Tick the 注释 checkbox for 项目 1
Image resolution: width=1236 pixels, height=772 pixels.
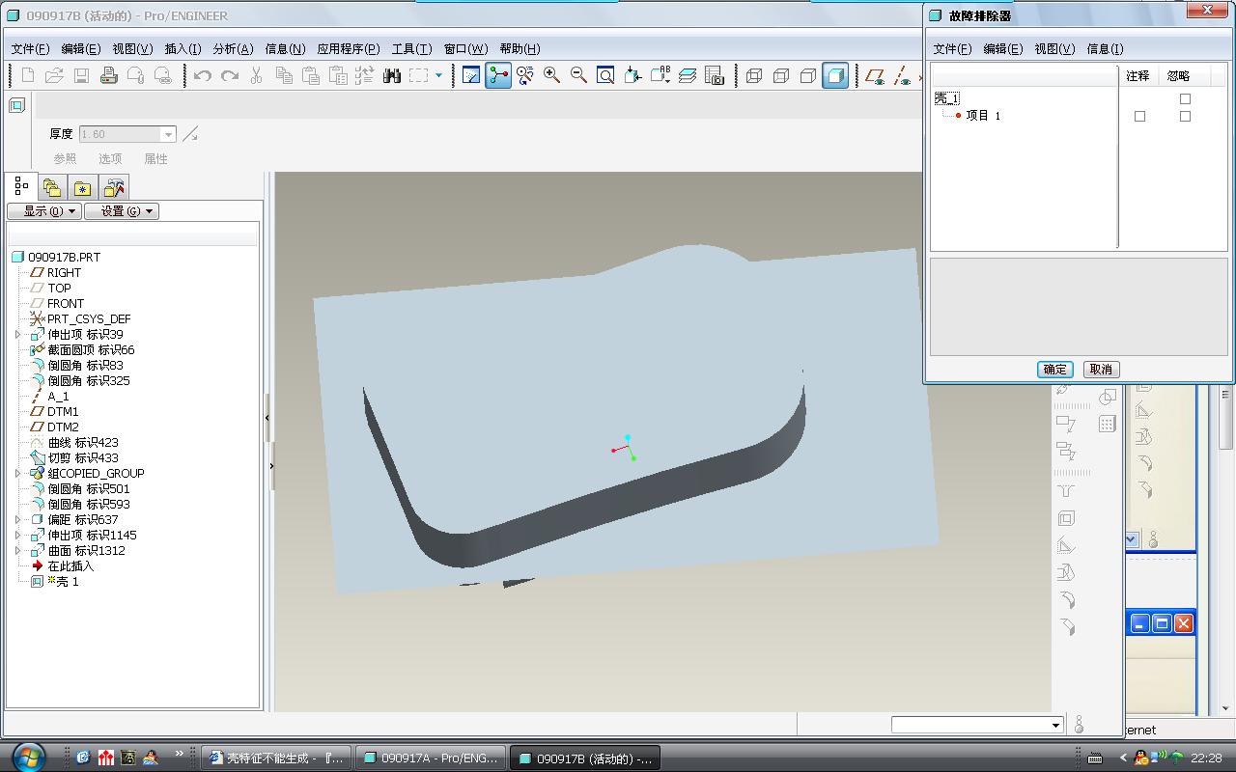[x=1139, y=116]
